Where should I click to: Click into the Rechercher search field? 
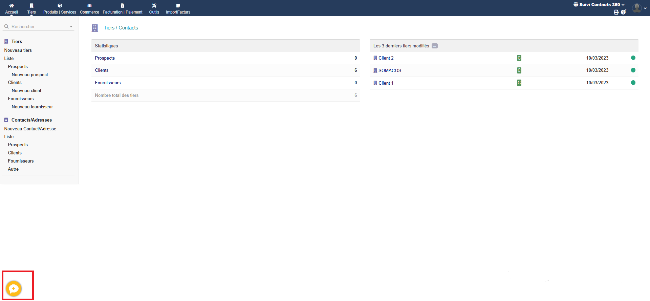point(37,27)
